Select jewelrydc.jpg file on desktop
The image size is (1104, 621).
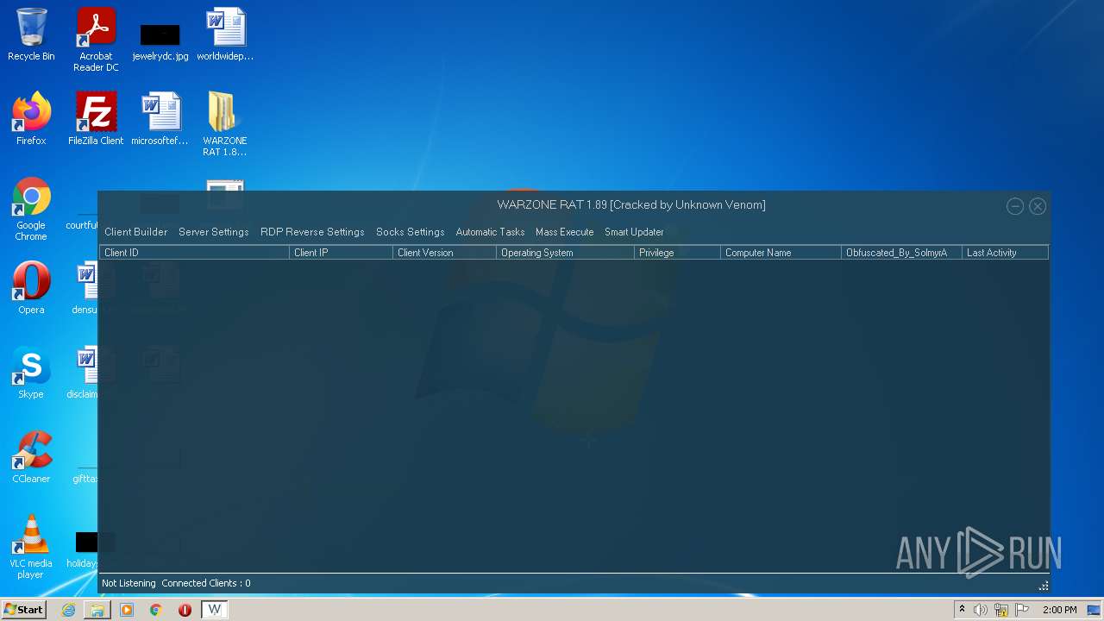160,41
